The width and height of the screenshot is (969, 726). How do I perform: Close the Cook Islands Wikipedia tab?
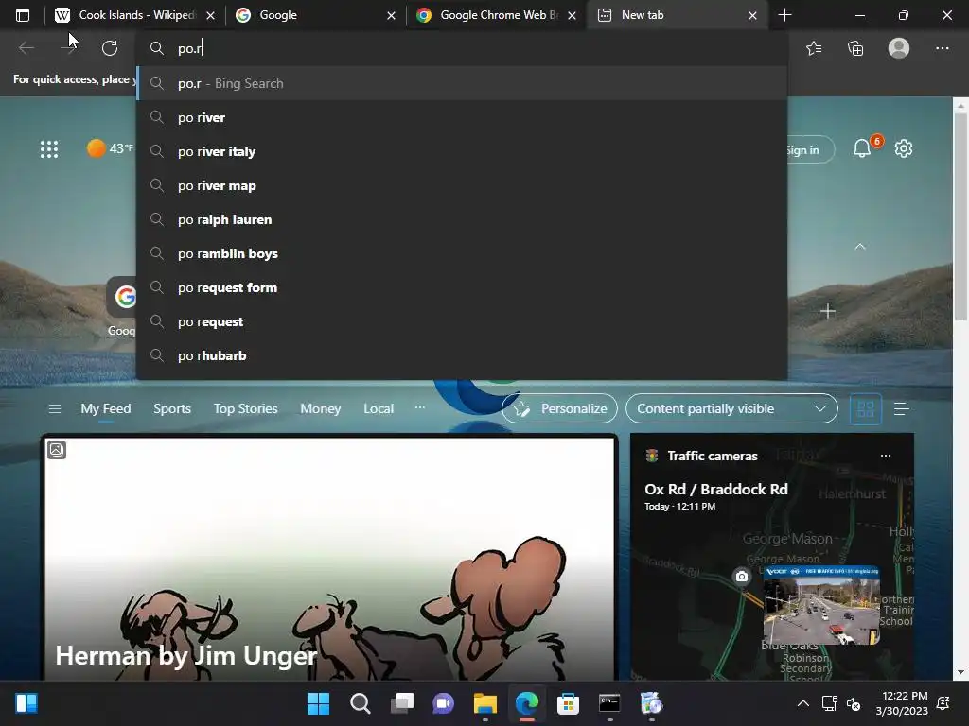[x=210, y=15]
